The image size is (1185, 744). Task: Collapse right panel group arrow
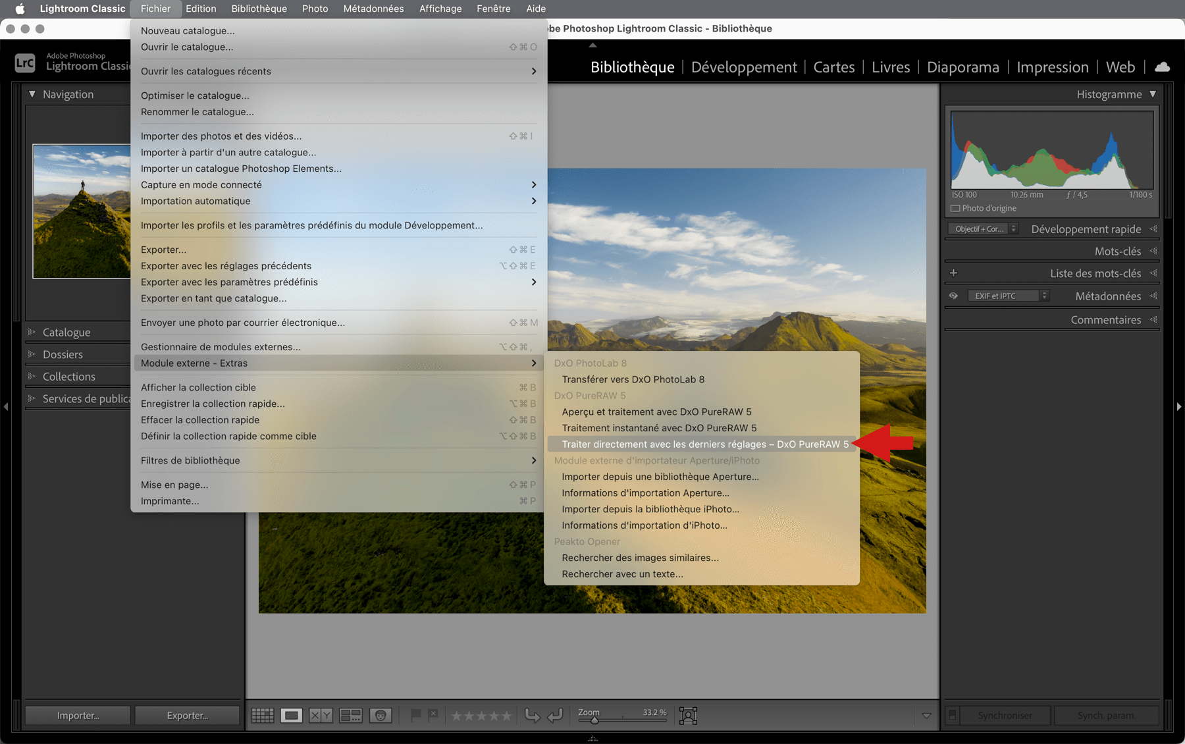pyautogui.click(x=1178, y=407)
